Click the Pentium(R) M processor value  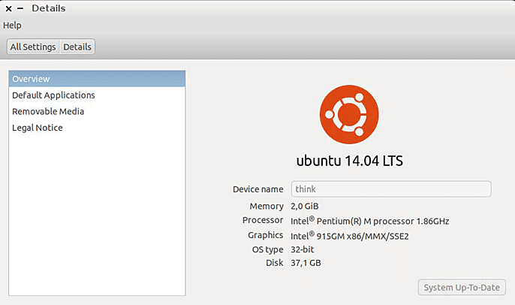[x=370, y=221]
